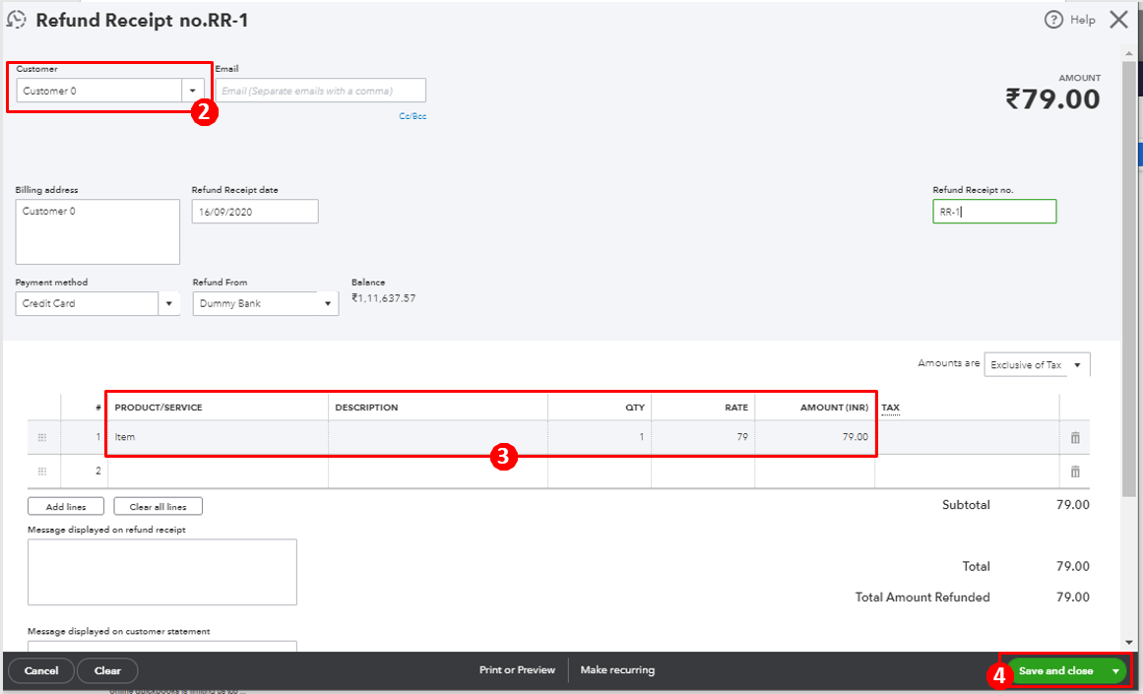Click the Subtotal value 79.00
This screenshot has height=694, width=1143.
pyautogui.click(x=1073, y=504)
